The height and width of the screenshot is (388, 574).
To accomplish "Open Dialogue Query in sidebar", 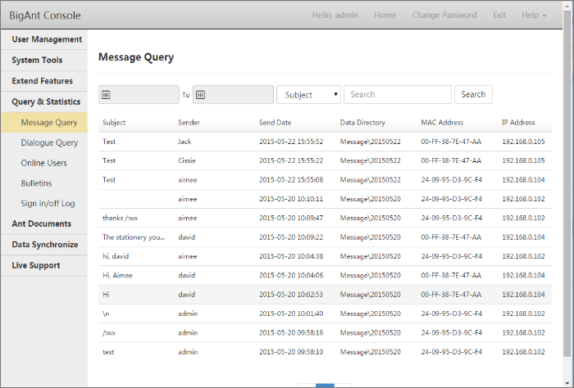I will (x=49, y=143).
